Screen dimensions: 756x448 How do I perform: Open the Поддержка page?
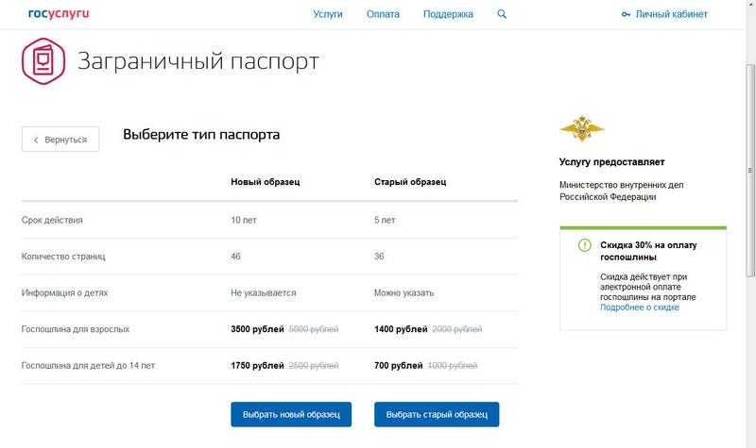448,14
